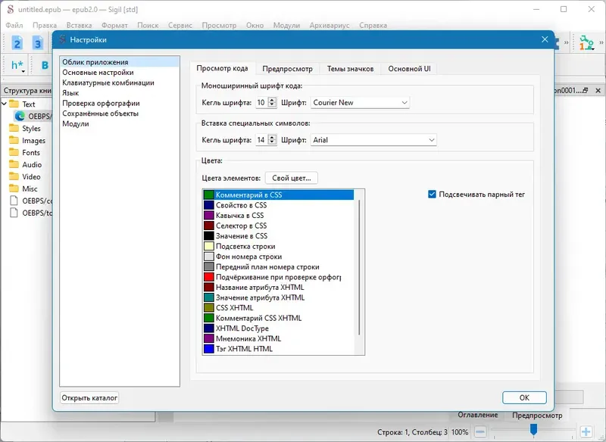Click the Video folder icon
This screenshot has height=442, width=606.
click(x=14, y=176)
